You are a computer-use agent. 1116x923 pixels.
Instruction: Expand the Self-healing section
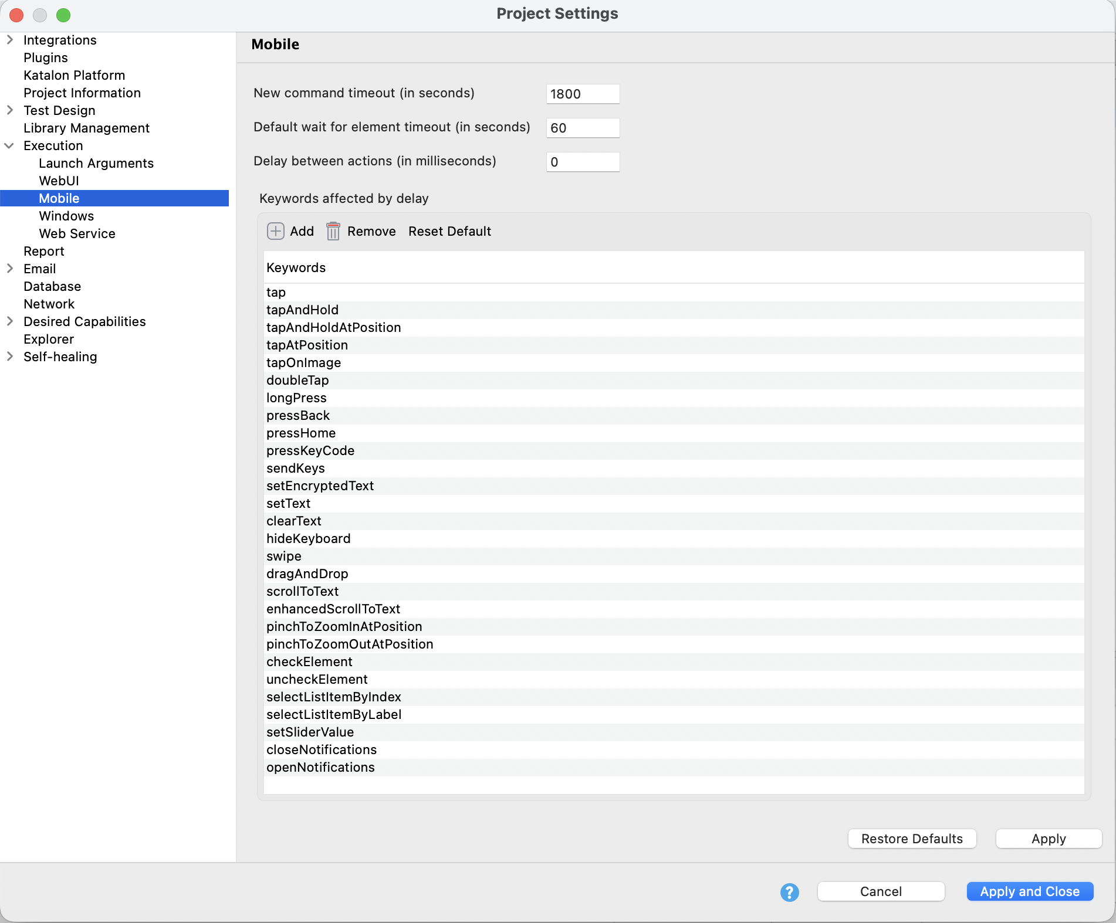pyautogui.click(x=9, y=357)
